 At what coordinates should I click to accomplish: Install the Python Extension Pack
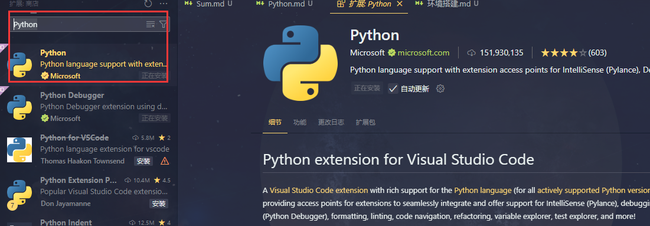(x=159, y=204)
